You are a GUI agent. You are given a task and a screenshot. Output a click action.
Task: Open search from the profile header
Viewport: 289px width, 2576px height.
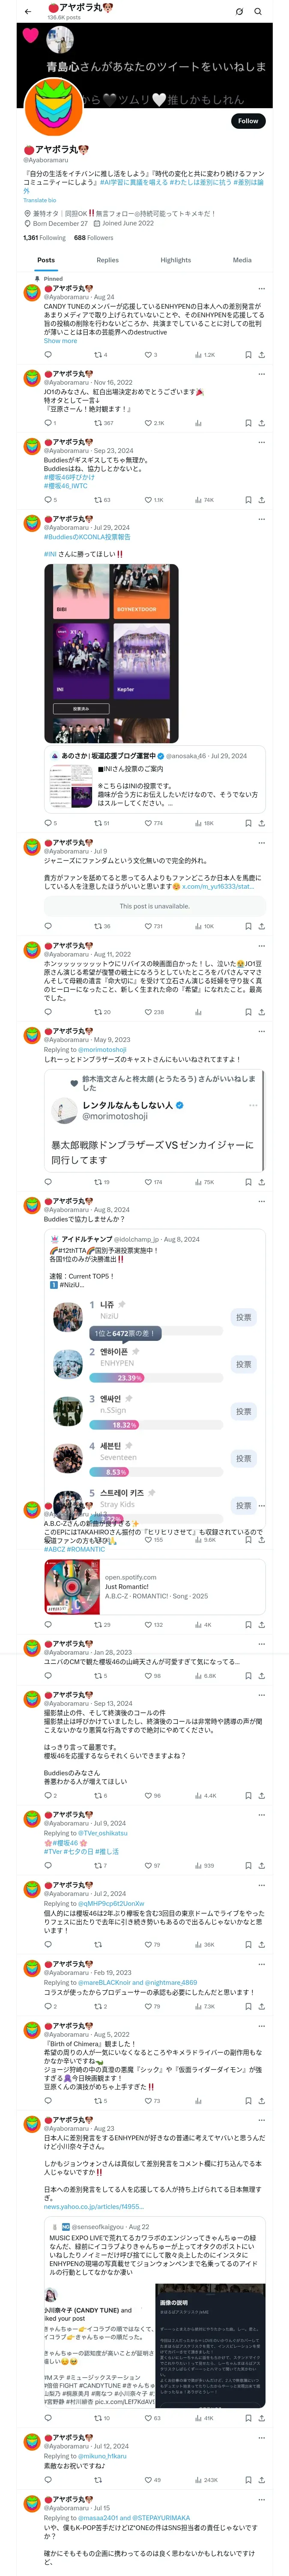pos(258,12)
